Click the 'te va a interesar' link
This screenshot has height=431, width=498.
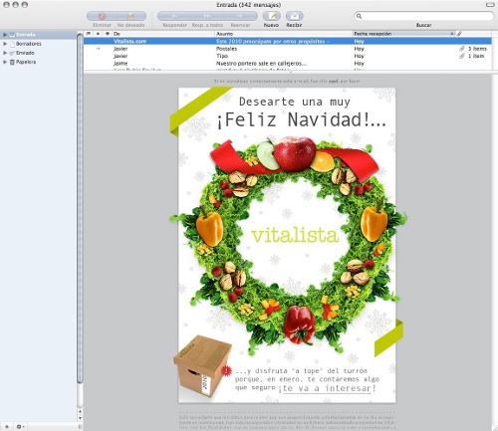(x=327, y=388)
